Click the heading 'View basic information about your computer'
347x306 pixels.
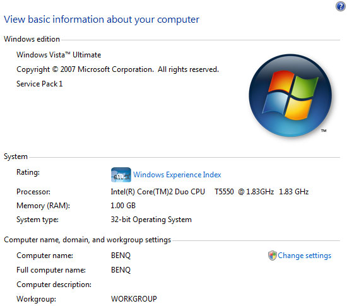click(102, 20)
